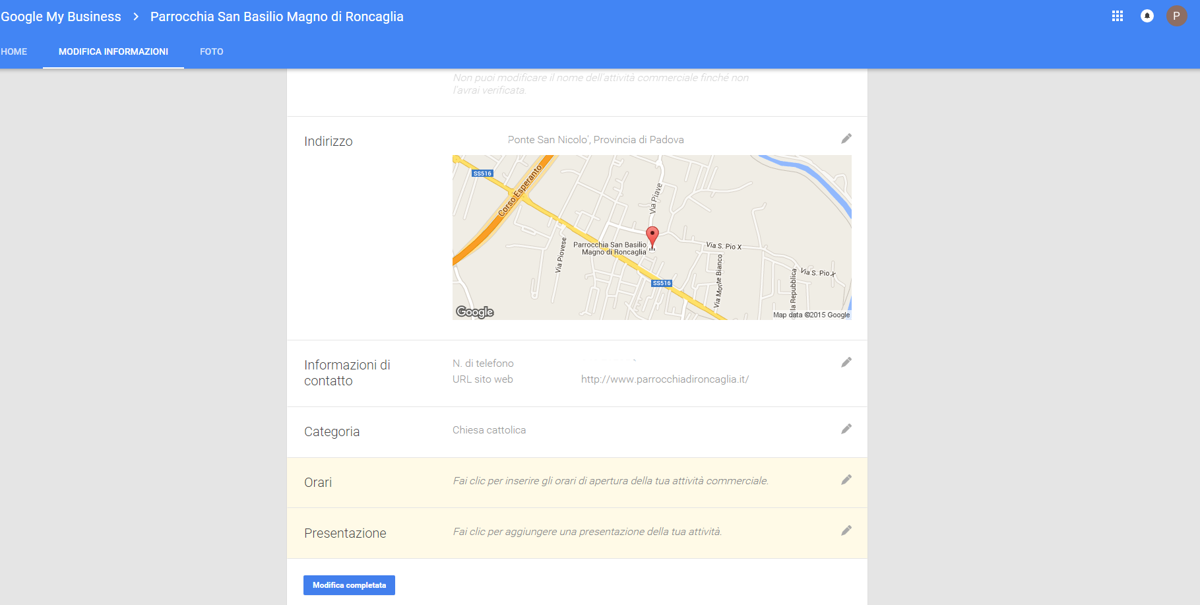Click the Orari section heading
Image resolution: width=1200 pixels, height=605 pixels.
coord(318,482)
